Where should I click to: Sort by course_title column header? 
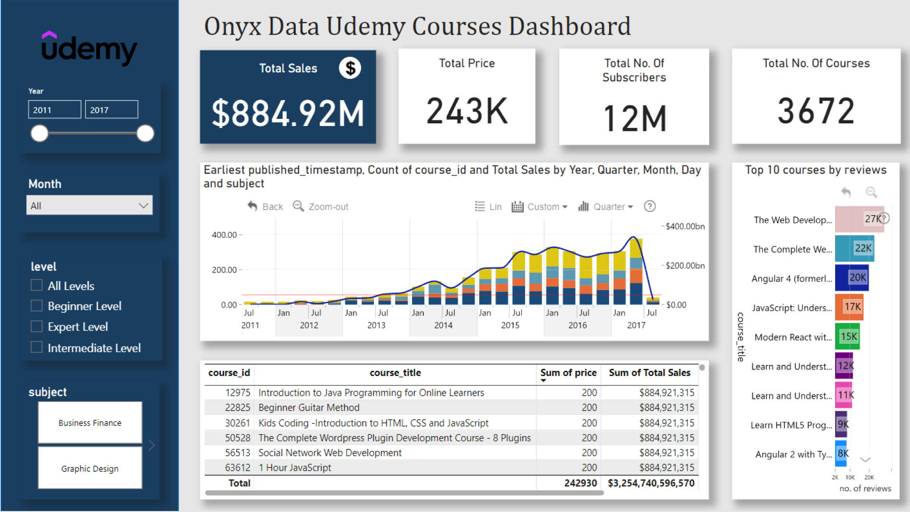tap(395, 373)
